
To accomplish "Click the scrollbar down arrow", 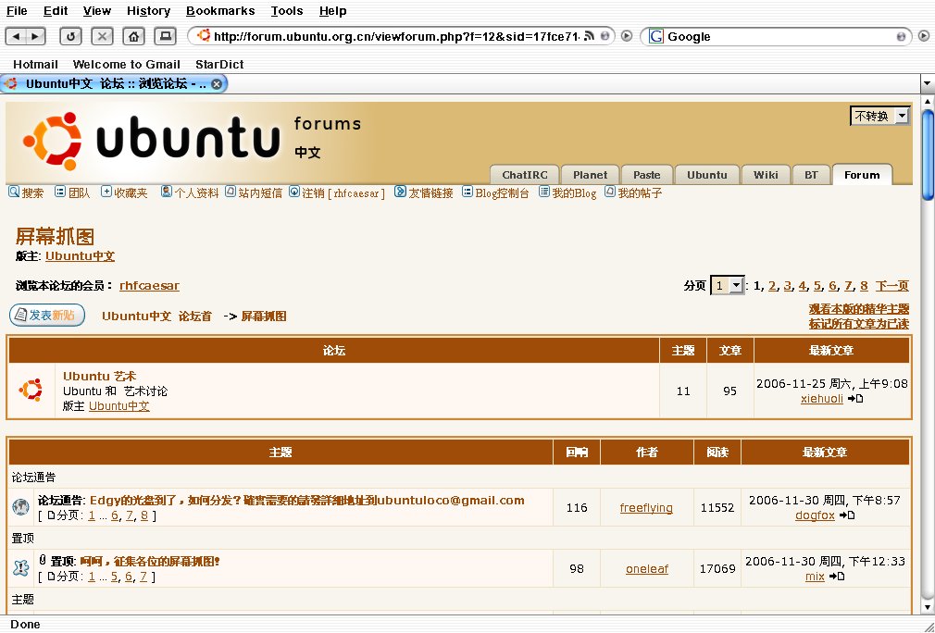I will [x=928, y=607].
